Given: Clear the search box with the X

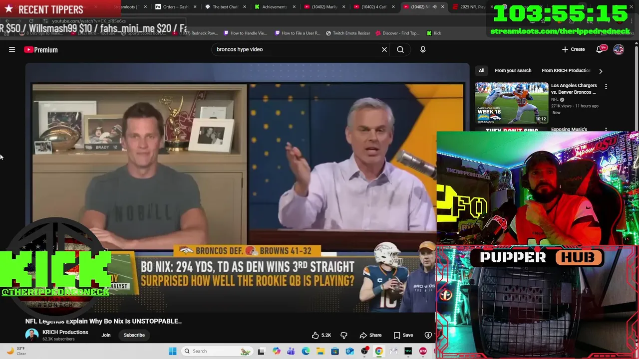Looking at the screenshot, I should point(384,49).
